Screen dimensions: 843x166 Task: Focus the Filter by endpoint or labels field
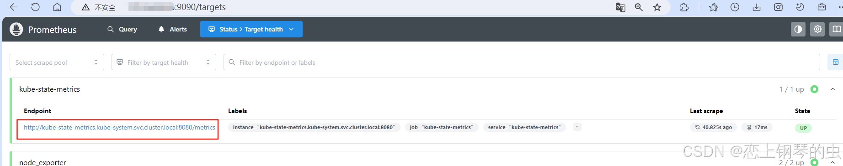tap(522, 62)
